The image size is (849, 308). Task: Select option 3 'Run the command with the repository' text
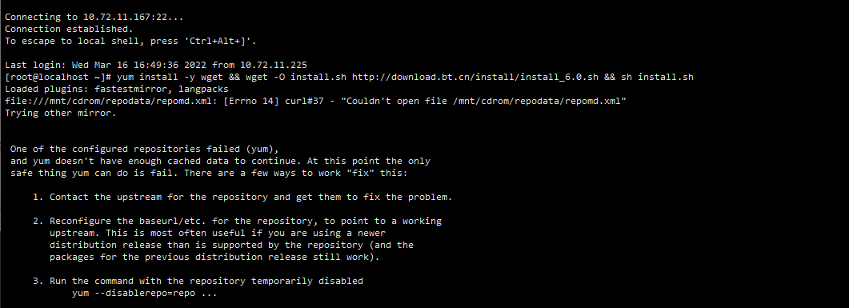tap(198, 281)
